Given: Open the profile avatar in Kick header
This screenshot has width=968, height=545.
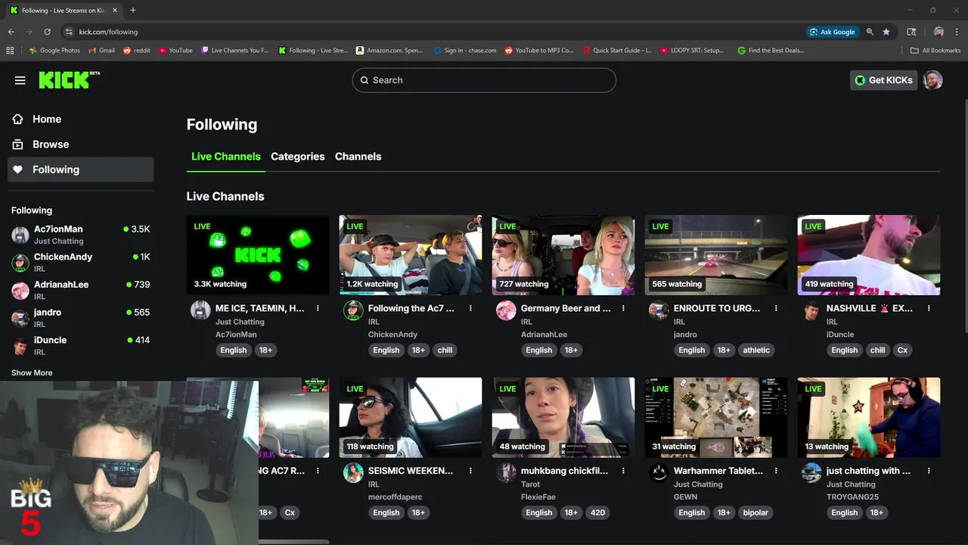Looking at the screenshot, I should 933,80.
